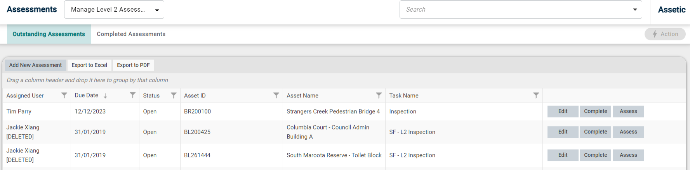Click Add New Assessment
The height and width of the screenshot is (170, 690).
pos(35,65)
